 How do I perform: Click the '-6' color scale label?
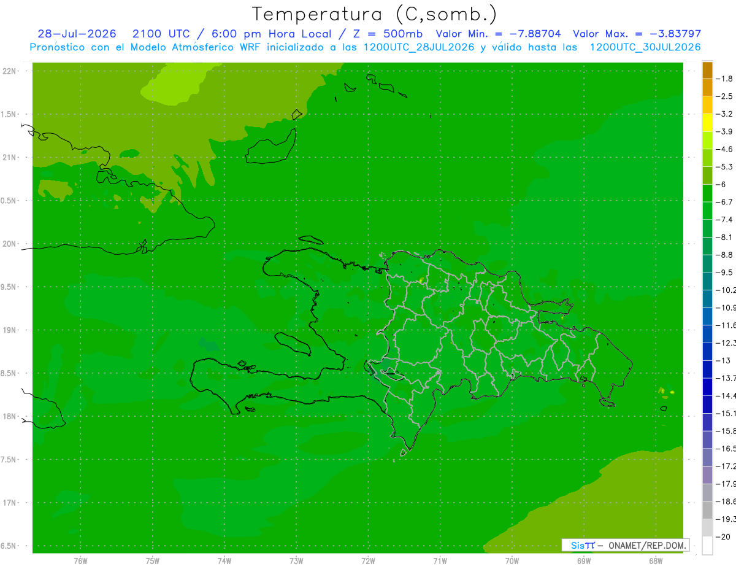coord(722,184)
